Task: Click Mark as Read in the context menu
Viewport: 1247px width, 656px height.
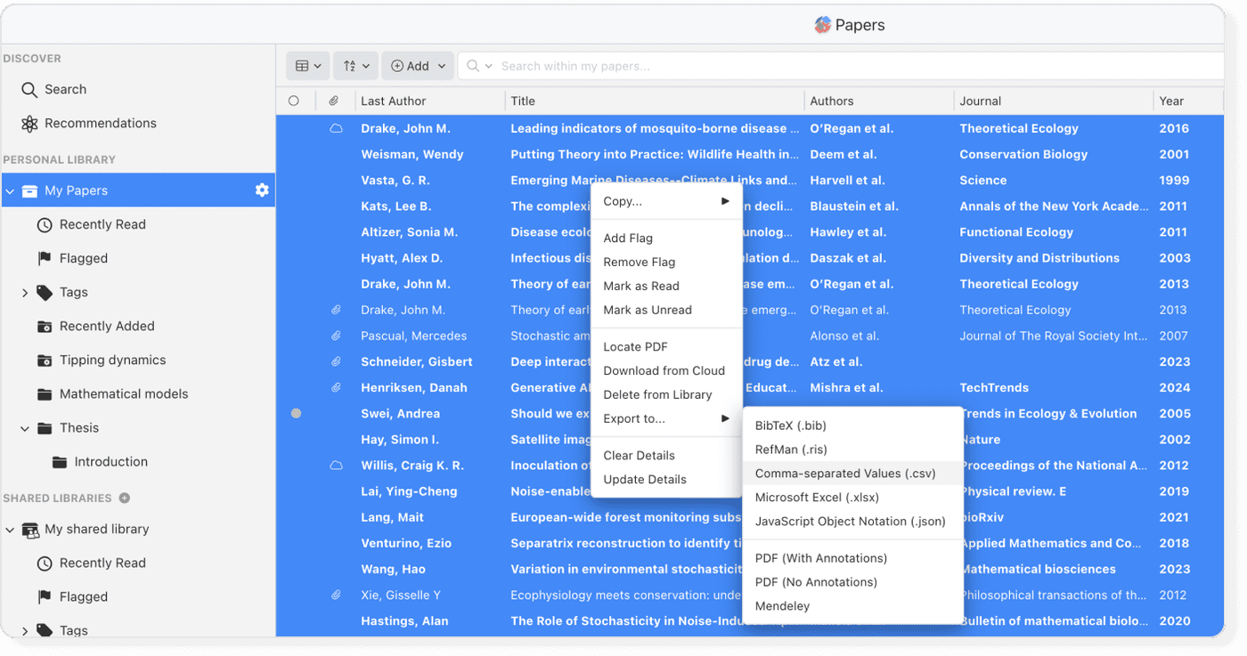Action: click(x=640, y=286)
